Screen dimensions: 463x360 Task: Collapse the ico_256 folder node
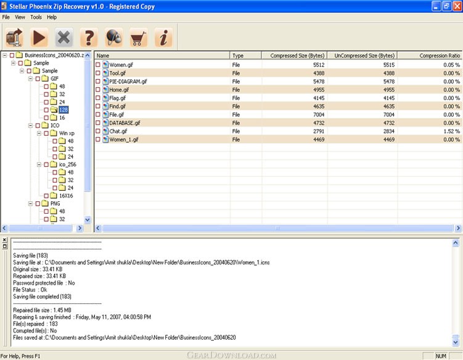point(39,164)
